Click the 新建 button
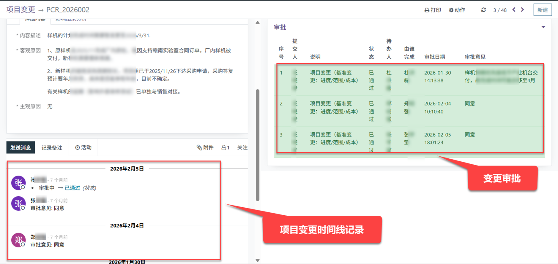This screenshot has width=558, height=264. (x=543, y=10)
